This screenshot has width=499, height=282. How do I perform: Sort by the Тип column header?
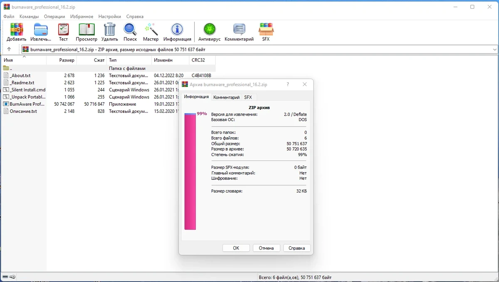point(129,60)
